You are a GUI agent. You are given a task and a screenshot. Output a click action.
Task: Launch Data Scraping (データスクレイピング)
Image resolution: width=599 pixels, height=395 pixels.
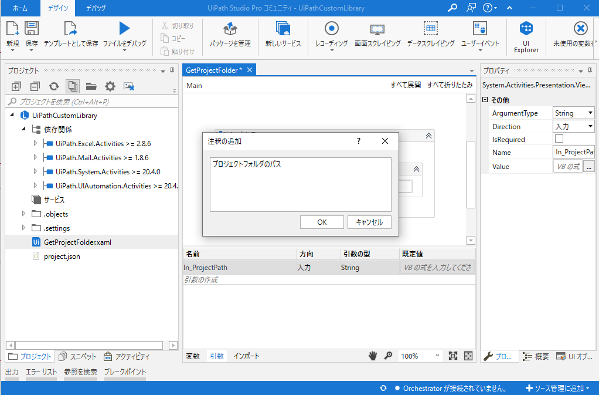coord(431,29)
